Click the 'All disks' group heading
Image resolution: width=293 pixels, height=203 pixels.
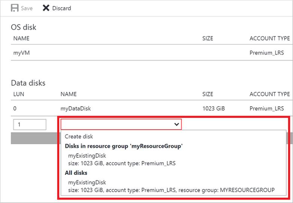[x=76, y=173]
